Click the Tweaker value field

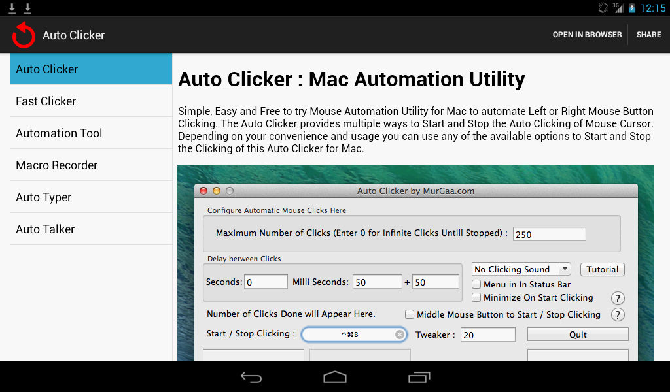click(x=488, y=335)
